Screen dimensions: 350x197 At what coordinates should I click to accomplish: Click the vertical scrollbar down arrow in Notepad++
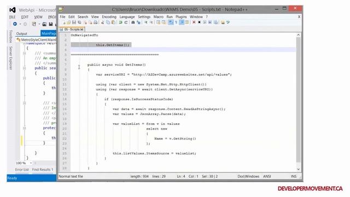pos(299,169)
